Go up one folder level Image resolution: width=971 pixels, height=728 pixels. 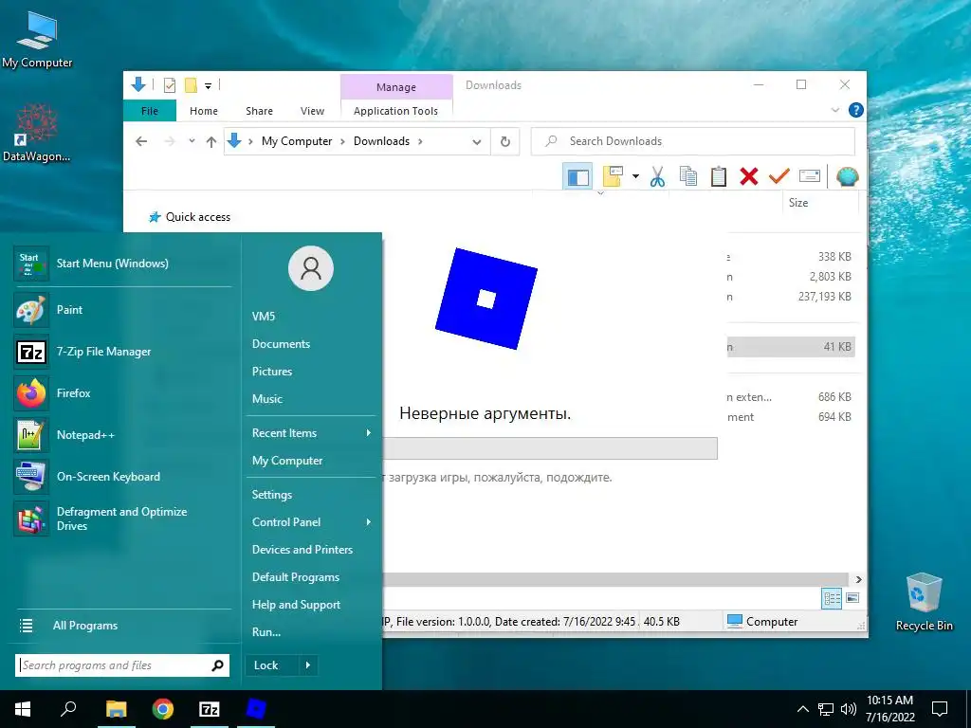[x=211, y=142]
